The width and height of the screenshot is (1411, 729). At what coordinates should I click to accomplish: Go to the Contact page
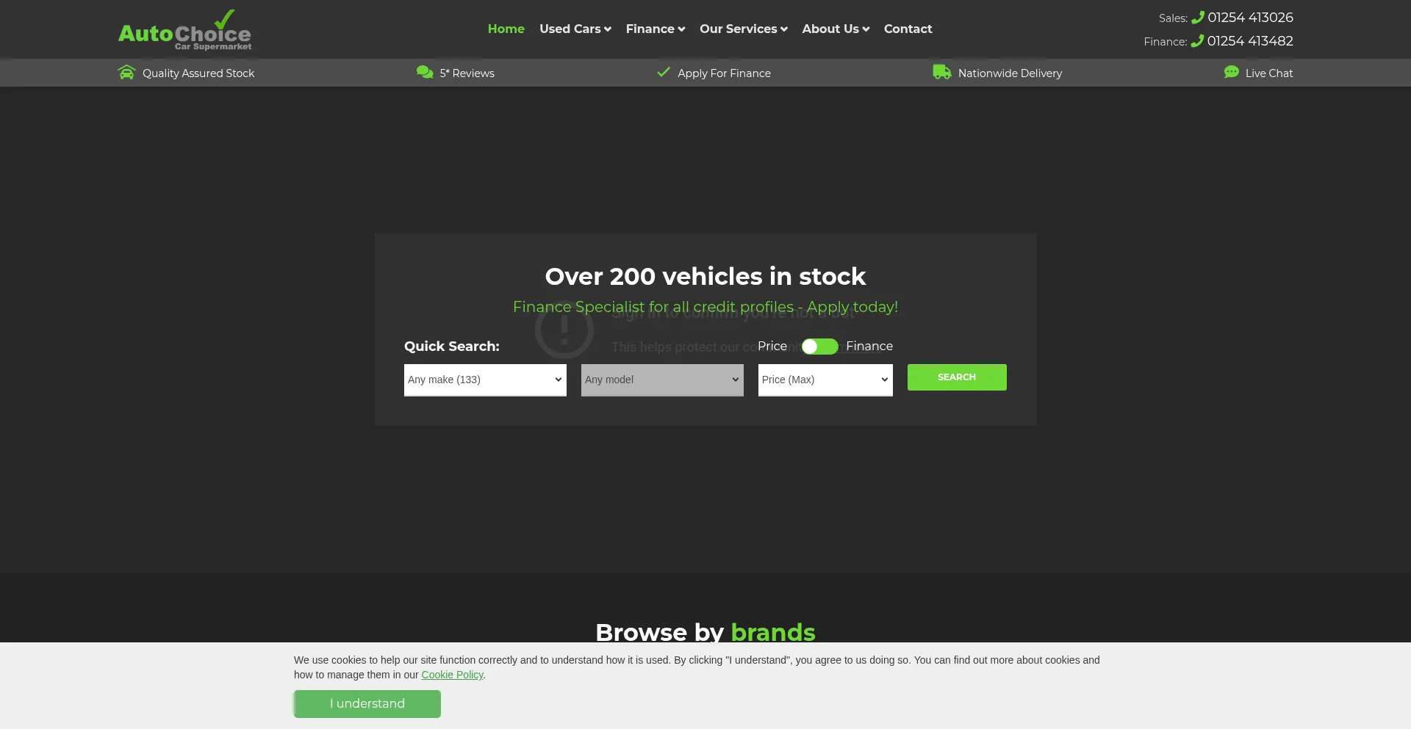908,29
